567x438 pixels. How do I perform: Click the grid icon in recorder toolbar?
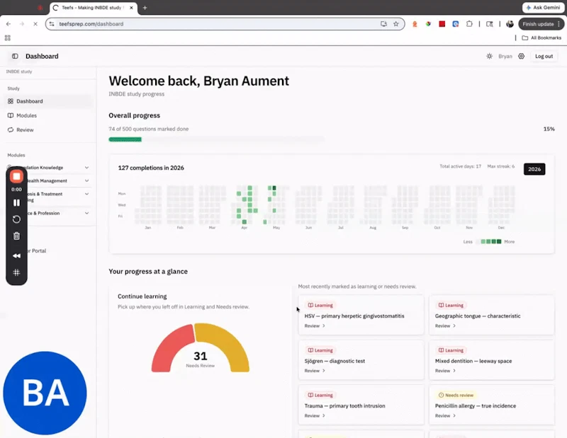point(16,272)
